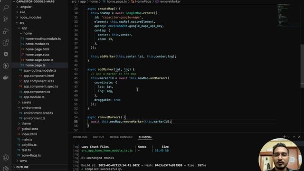Select home.page.ts in the explorer
The image size is (304, 171).
[x=35, y=65]
